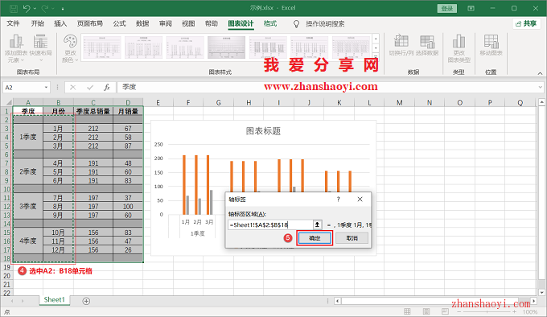Click the Sign in button in title bar

(447, 8)
